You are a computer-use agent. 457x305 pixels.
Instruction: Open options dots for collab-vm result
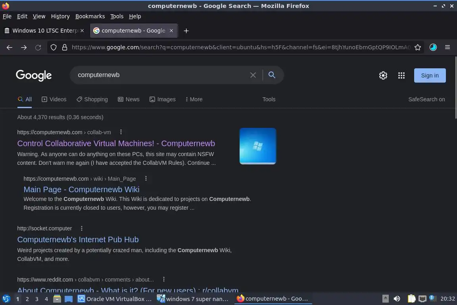(121, 132)
